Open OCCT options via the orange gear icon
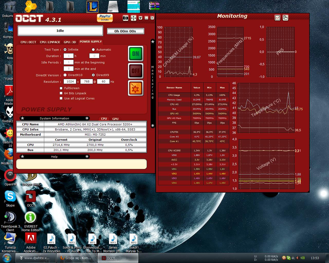 (x=136, y=88)
